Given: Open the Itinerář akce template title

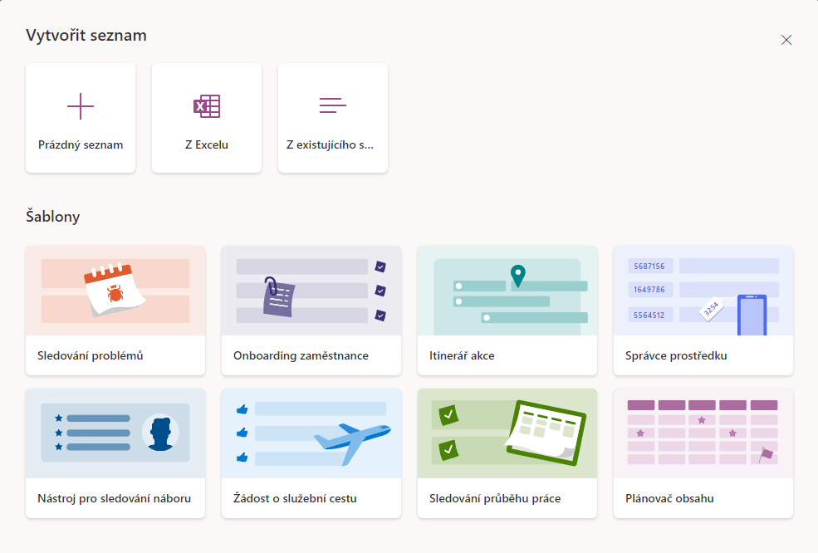Looking at the screenshot, I should click(462, 355).
